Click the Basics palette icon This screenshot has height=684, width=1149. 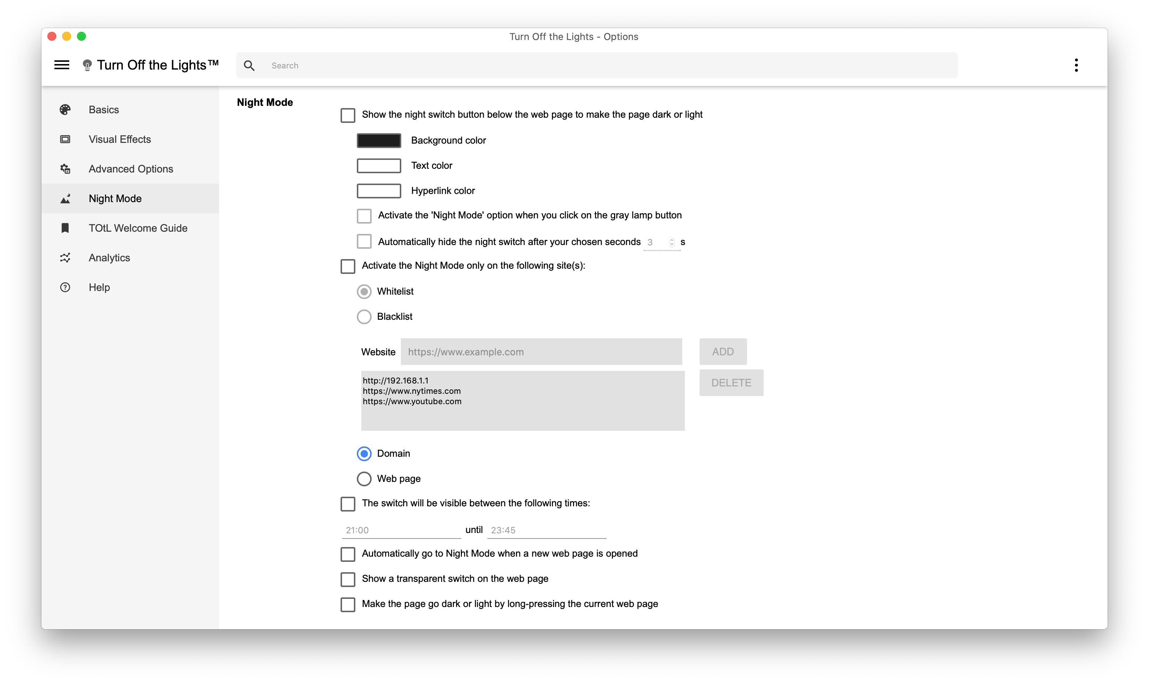tap(65, 110)
